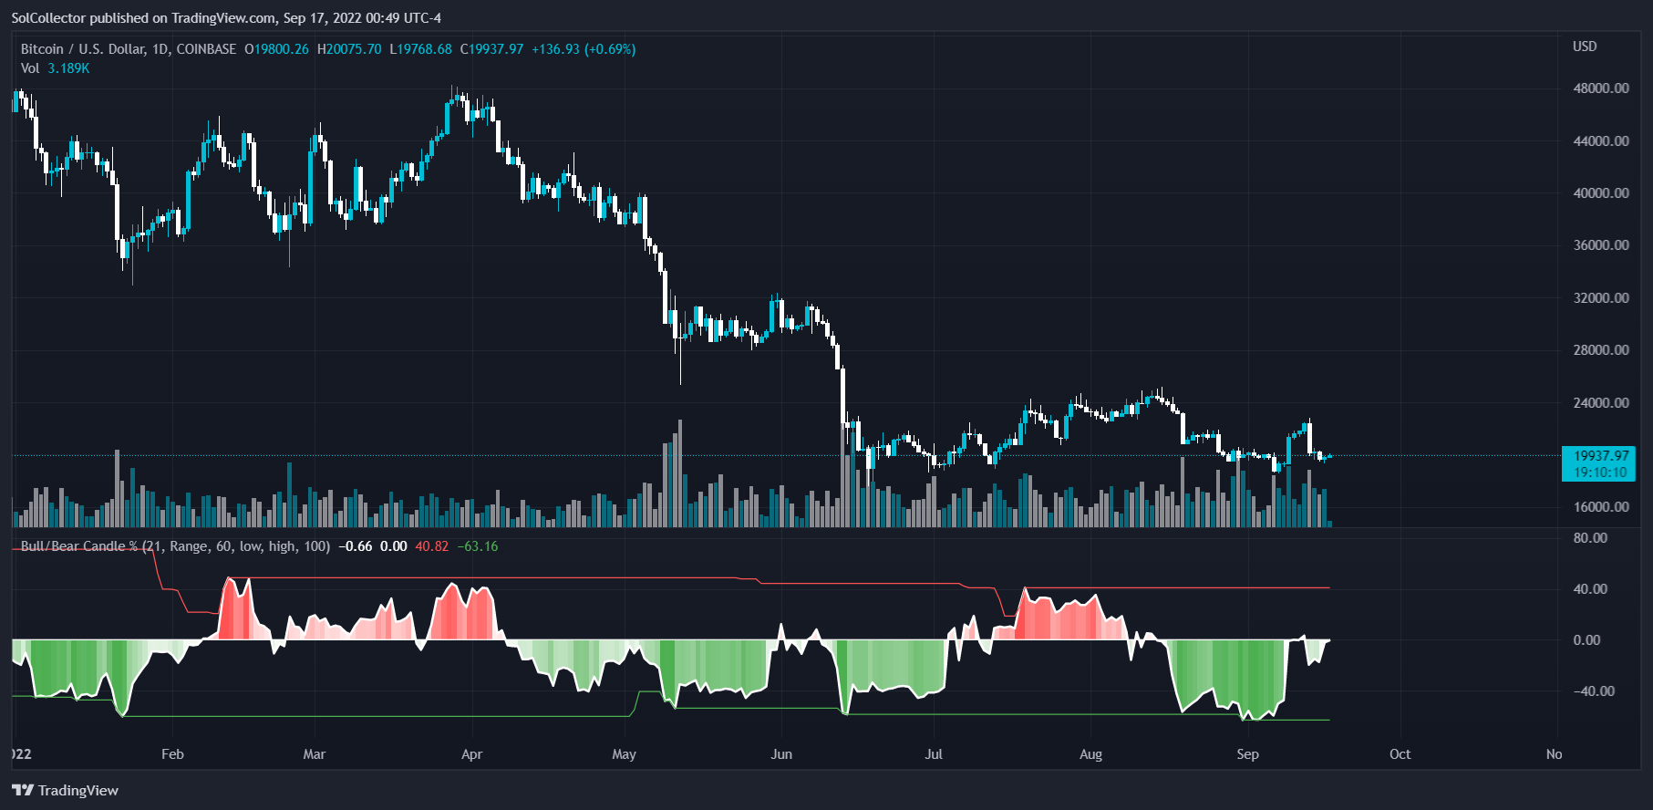
Task: Click the 40.00 indicator axis label
Action: 1590,589
